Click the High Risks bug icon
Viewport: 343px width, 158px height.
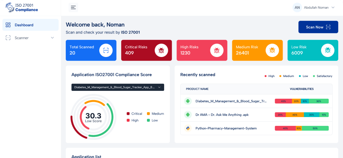217,51
